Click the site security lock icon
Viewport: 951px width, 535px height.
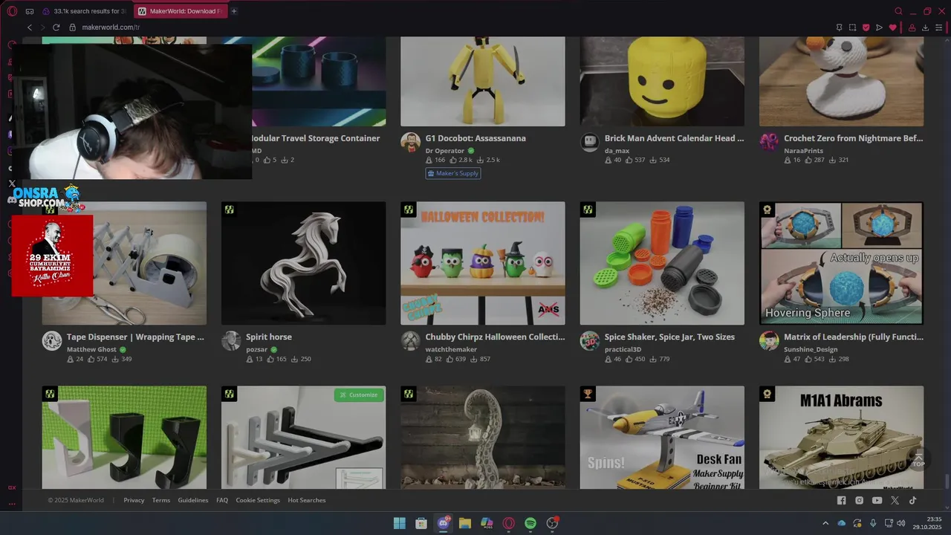pos(73,27)
